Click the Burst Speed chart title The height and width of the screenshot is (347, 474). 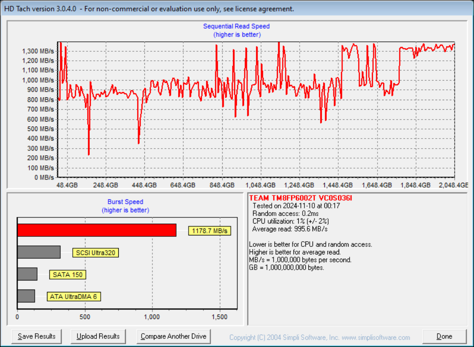(125, 202)
